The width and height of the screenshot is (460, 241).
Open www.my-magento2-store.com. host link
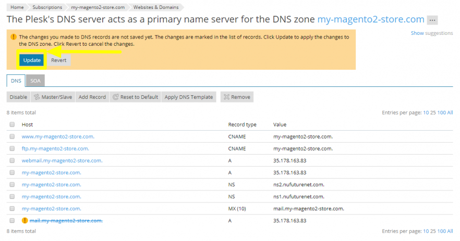pyautogui.click(x=58, y=136)
